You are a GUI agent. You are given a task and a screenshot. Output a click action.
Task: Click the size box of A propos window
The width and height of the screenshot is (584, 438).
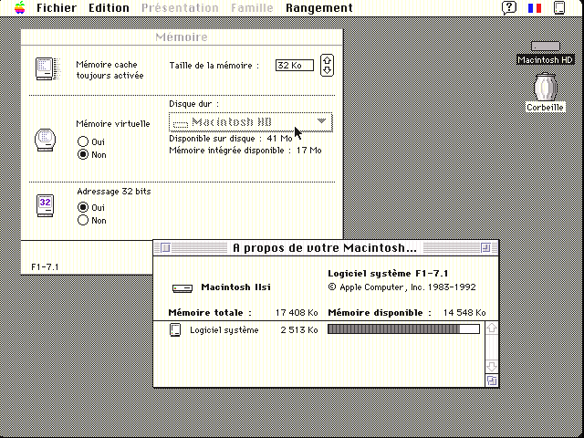pos(492,381)
